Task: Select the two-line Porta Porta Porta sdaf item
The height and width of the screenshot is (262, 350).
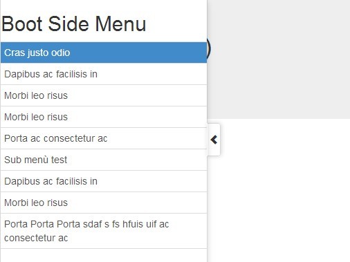Action: (x=104, y=231)
